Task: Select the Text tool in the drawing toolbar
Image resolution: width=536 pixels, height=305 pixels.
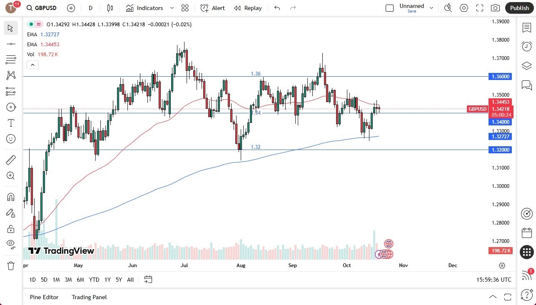Action: point(11,123)
